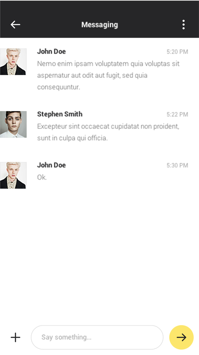The image size is (199, 355).
Task: Click the 5:30 PM timestamp
Action: pos(177,166)
